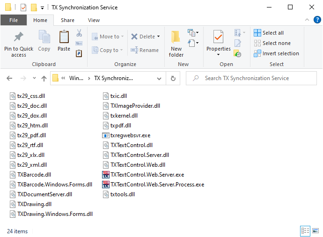The height and width of the screenshot is (237, 323).
Task: Click the Edit icon in Open group
Action: [x=237, y=43]
